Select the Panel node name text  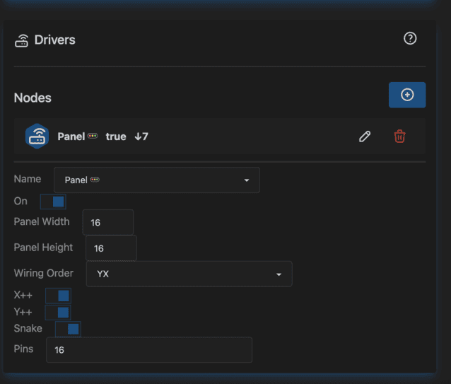pyautogui.click(x=71, y=136)
